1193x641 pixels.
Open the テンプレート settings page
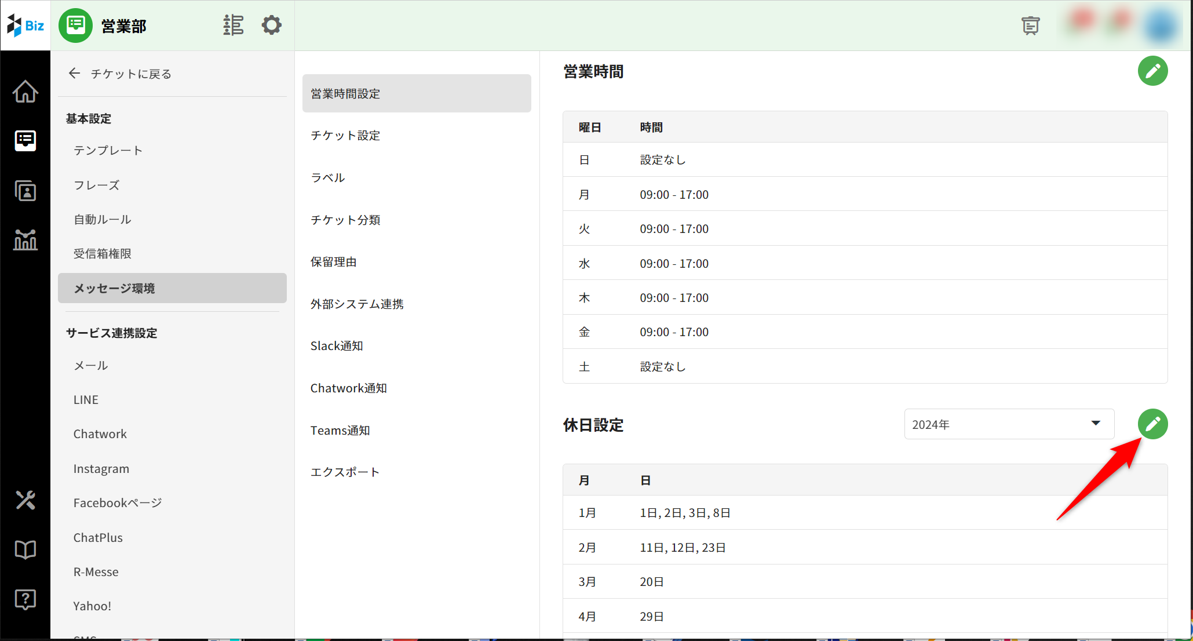coord(108,151)
